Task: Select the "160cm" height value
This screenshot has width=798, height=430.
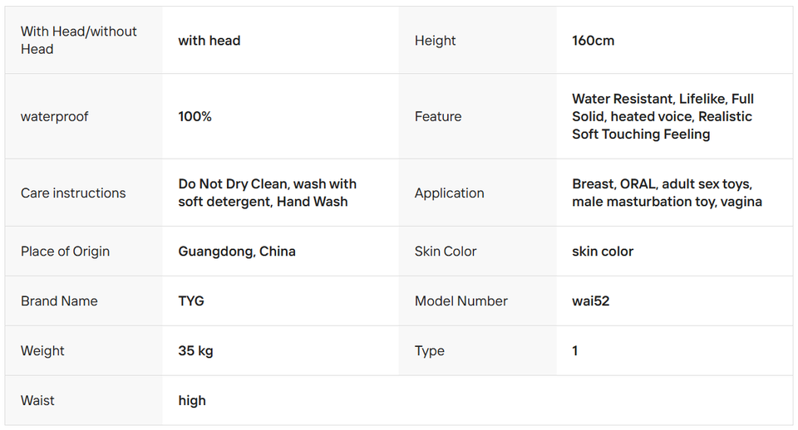Action: pyautogui.click(x=594, y=41)
